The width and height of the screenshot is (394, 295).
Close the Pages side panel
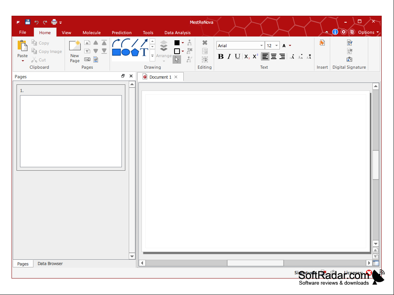[x=131, y=76]
